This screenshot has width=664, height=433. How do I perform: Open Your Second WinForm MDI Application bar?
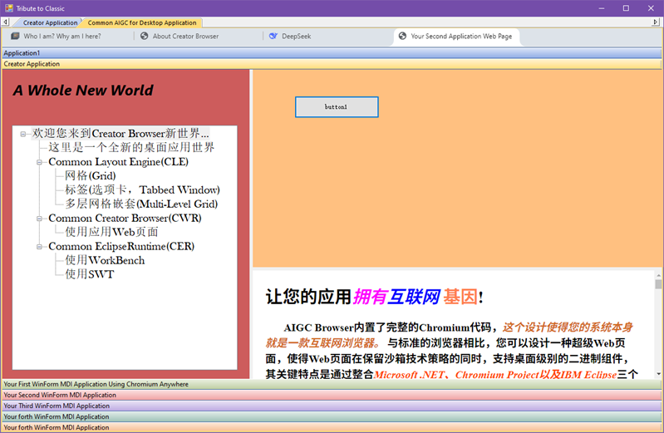click(x=332, y=395)
